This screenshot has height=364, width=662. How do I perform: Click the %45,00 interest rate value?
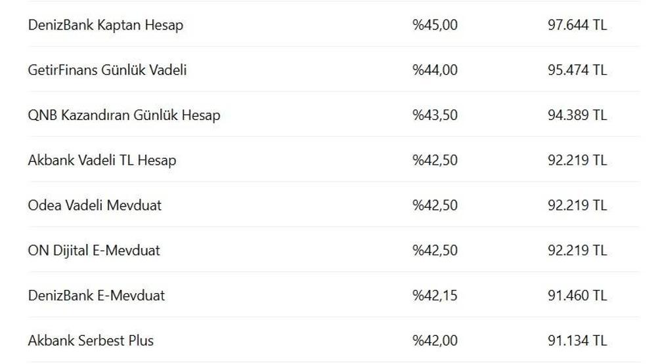[x=435, y=25]
